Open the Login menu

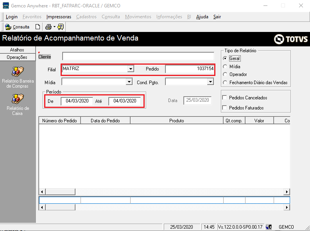coord(12,17)
